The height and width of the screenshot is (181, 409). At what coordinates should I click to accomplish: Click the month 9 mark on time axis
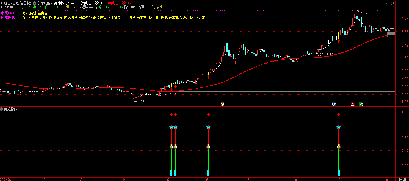coord(339,179)
